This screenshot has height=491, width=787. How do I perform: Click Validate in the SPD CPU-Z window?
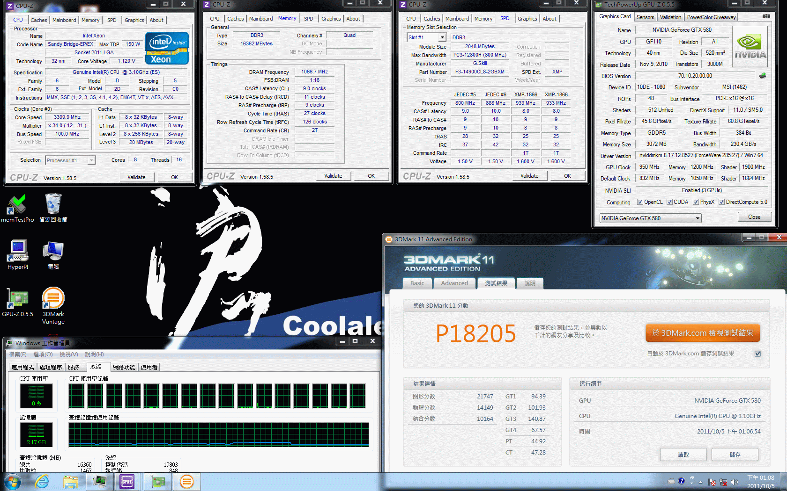tap(529, 176)
